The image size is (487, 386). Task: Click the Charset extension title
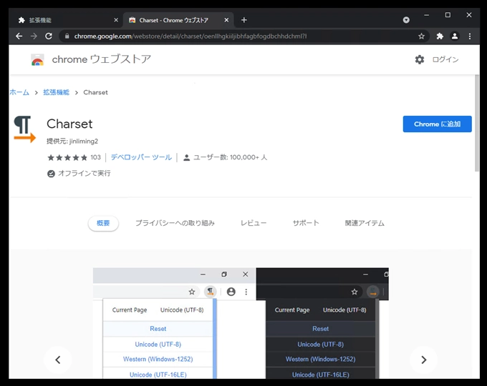[69, 124]
